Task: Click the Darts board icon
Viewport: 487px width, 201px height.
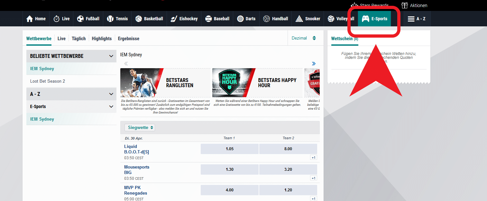Action: tap(240, 19)
